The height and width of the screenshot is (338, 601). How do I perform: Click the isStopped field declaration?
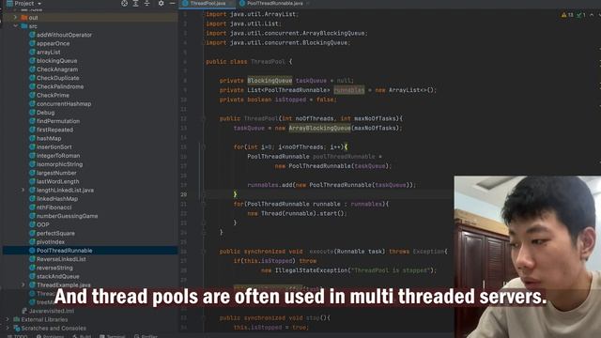coord(290,100)
